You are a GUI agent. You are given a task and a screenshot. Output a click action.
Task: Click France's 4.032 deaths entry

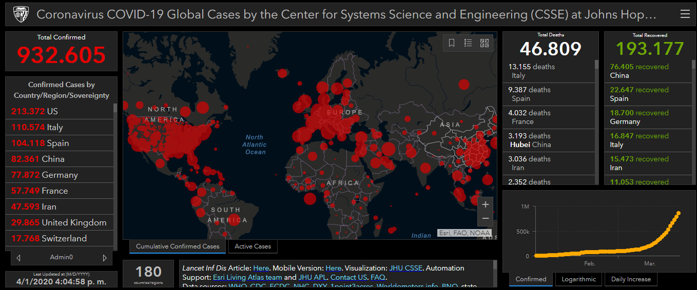[549, 117]
